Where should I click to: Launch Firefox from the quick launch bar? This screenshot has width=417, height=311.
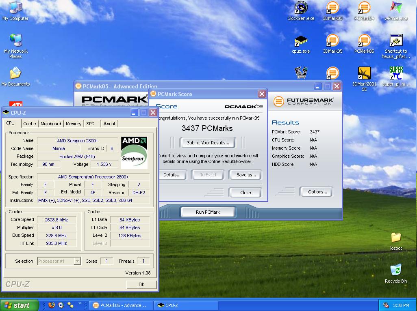coord(52,305)
